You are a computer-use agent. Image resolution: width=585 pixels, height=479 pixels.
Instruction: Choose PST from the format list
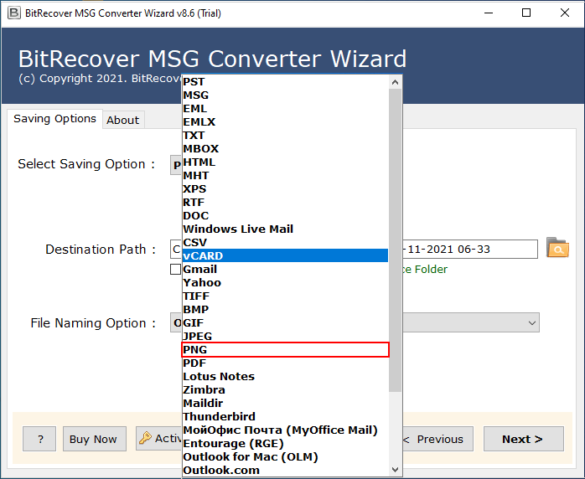[x=285, y=81]
